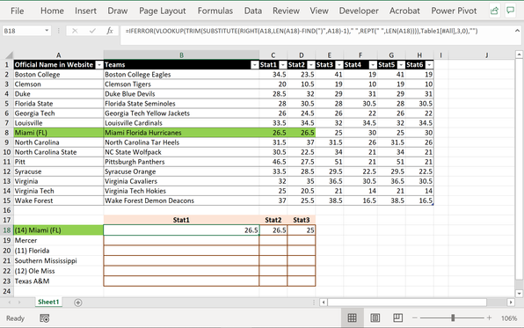Select column B header

(181, 55)
